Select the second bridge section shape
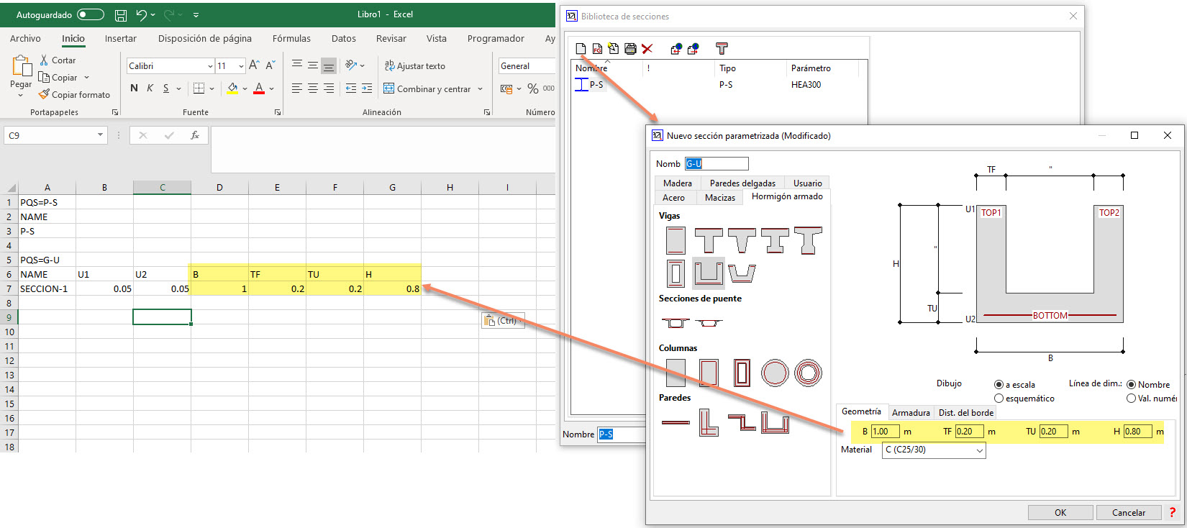 (x=709, y=323)
